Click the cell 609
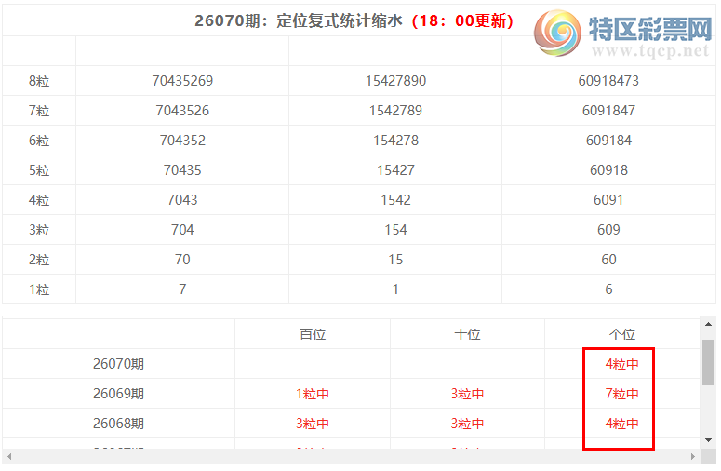721x471 pixels. pos(608,230)
